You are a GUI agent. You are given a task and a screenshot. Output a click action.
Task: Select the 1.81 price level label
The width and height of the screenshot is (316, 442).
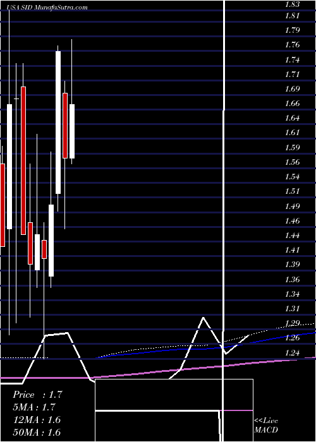pos(293,16)
